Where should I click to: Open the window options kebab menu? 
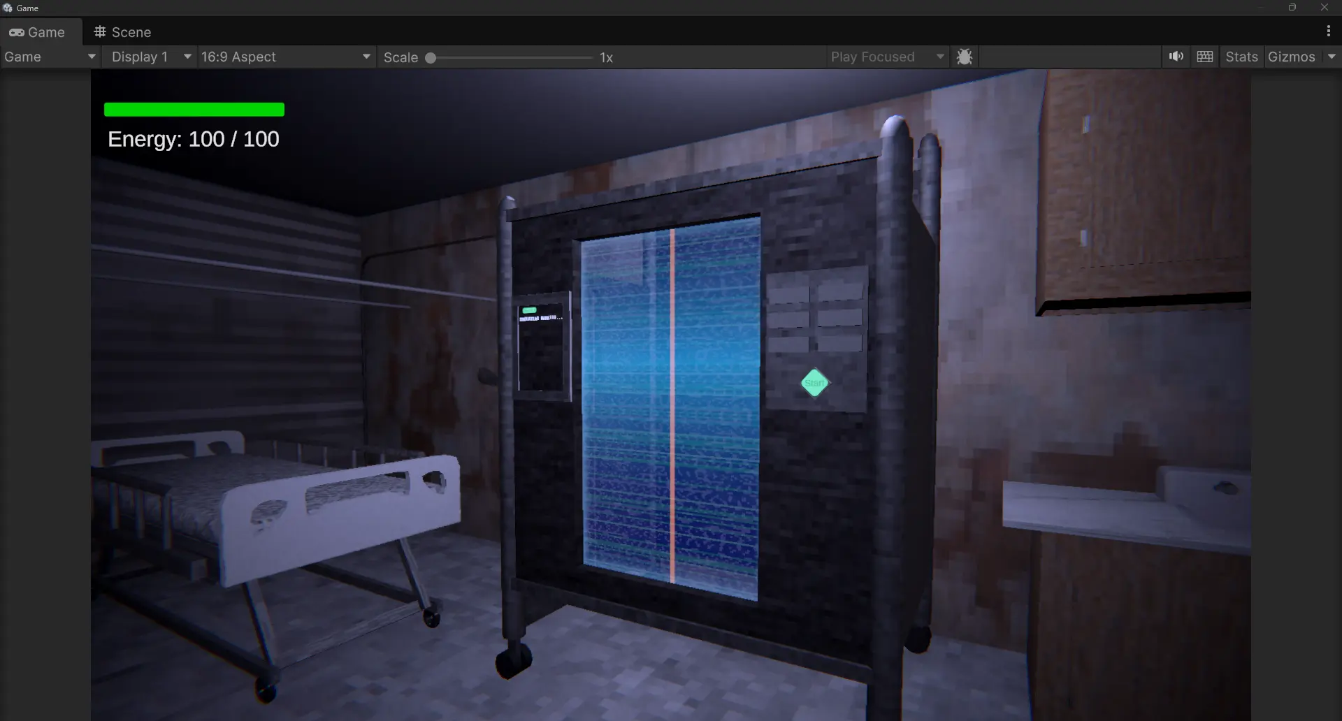tap(1327, 31)
